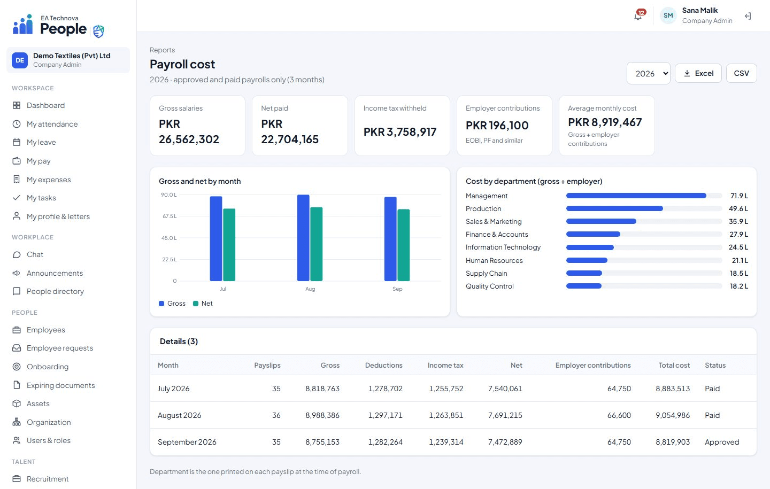The height and width of the screenshot is (489, 770).
Task: Click the Total cost column header
Action: pos(674,366)
